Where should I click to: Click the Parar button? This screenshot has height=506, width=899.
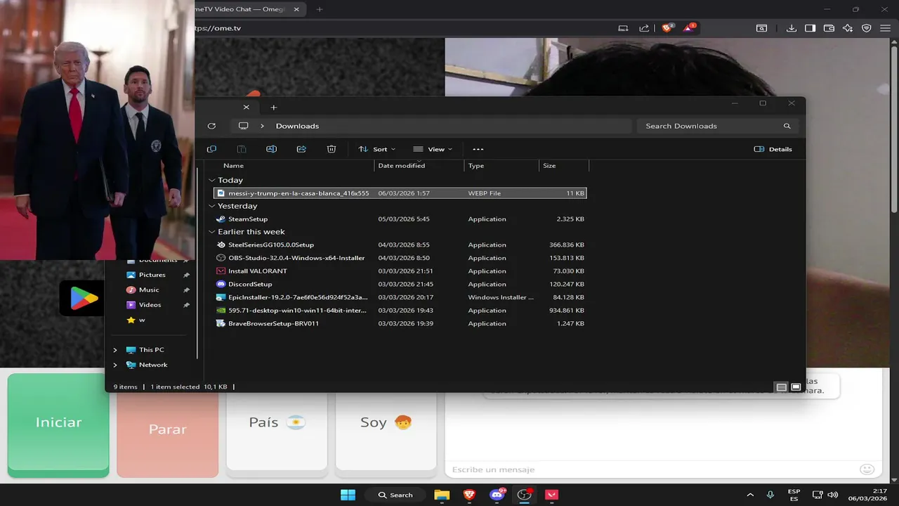click(x=167, y=429)
